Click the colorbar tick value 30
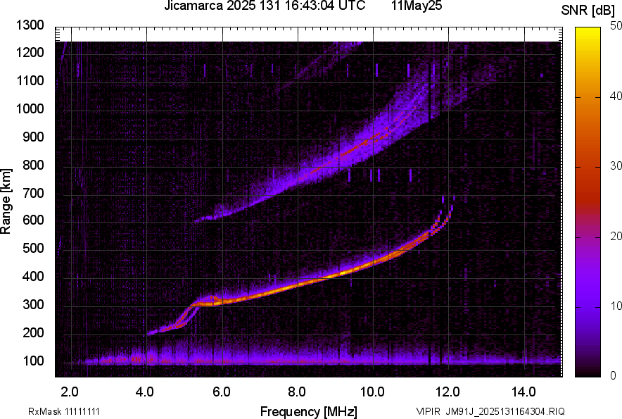Screen dimensions: 622x419 (616, 165)
